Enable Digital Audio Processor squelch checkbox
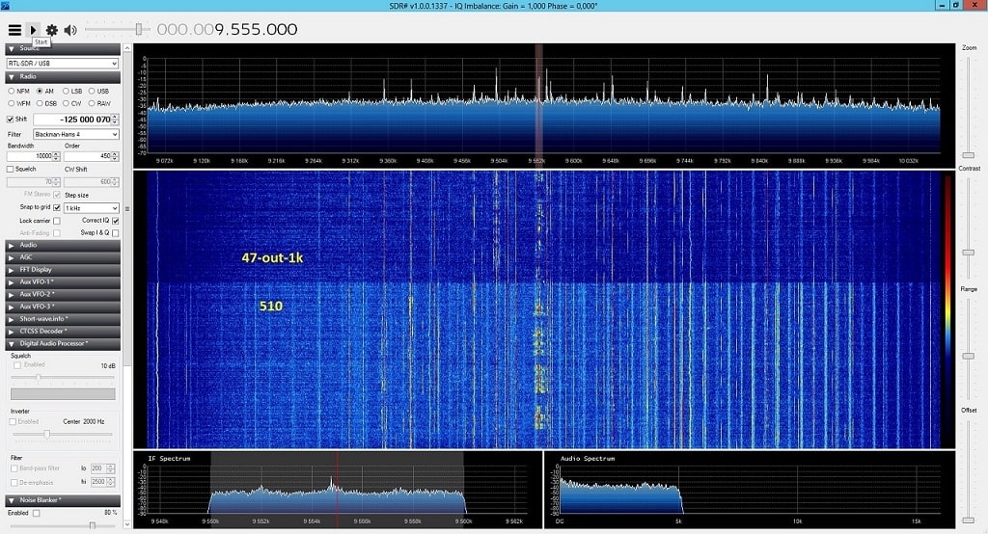 (17, 365)
